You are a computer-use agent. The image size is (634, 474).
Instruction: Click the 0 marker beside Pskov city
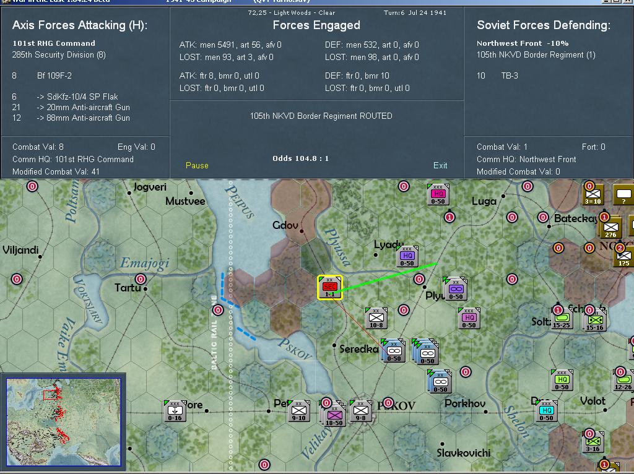[x=388, y=402]
